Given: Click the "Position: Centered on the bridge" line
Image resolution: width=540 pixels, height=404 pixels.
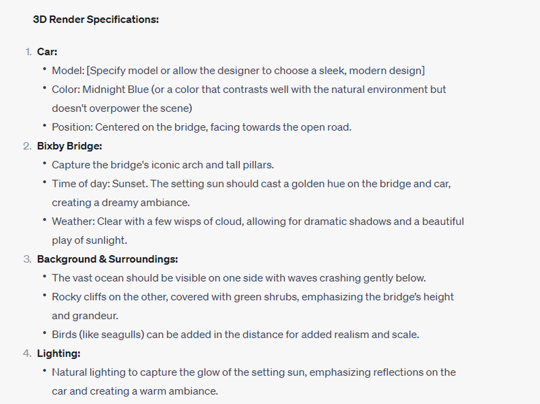Looking at the screenshot, I should pos(201,127).
